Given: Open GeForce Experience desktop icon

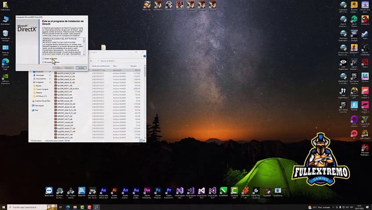Looking at the screenshot, I should coord(5,79).
